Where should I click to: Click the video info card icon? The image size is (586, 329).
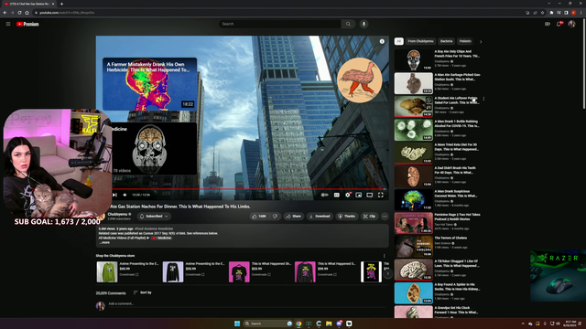coord(382,41)
